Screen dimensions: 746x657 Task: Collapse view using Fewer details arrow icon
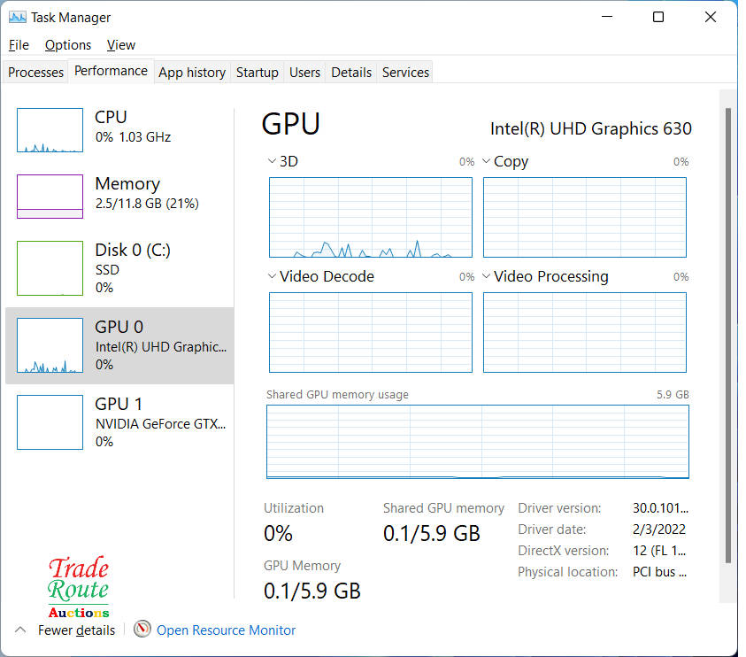pos(20,630)
